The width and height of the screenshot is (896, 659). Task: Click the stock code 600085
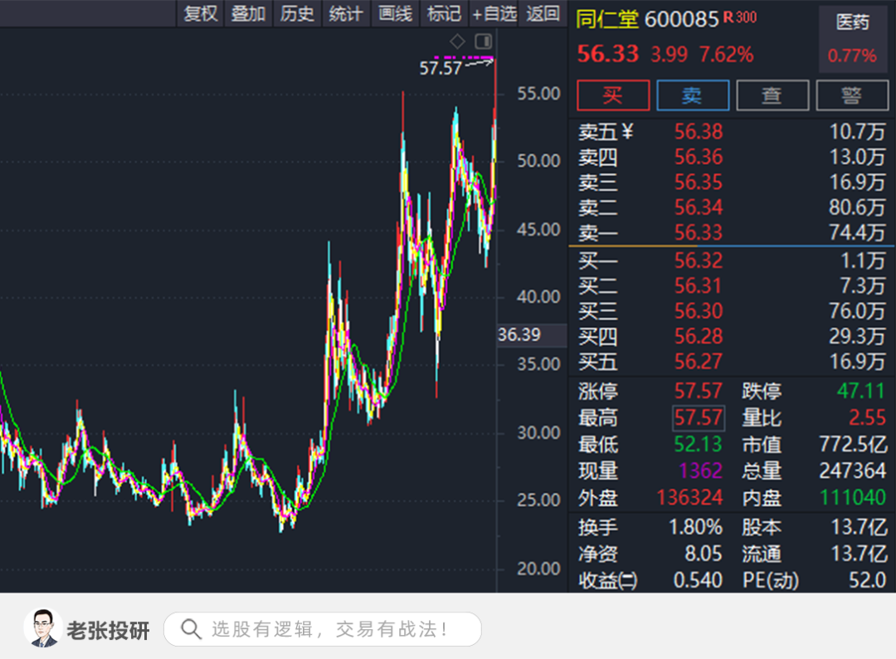[x=681, y=19]
